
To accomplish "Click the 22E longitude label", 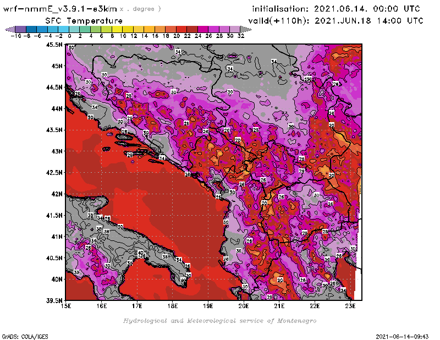I will (315, 306).
